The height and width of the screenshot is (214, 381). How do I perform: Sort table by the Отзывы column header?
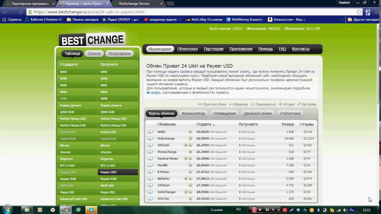click(x=306, y=124)
